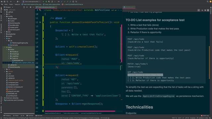Select bundles.php in the project tree

(13, 25)
